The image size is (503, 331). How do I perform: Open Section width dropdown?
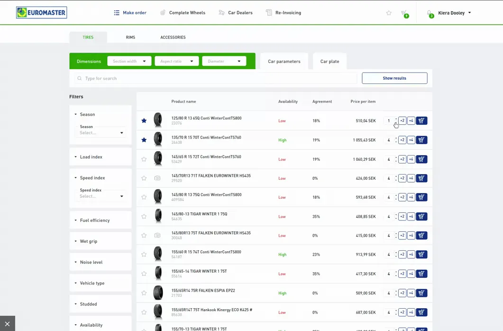pos(129,61)
